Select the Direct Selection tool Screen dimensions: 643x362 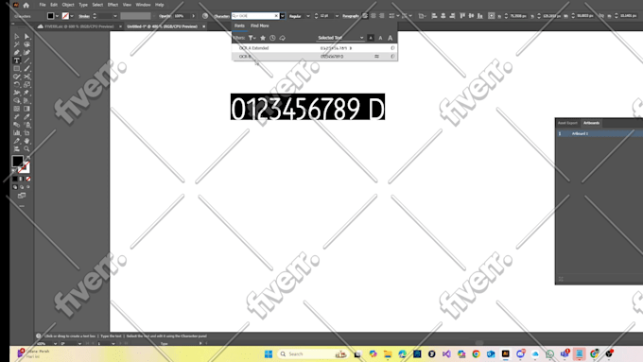27,37
